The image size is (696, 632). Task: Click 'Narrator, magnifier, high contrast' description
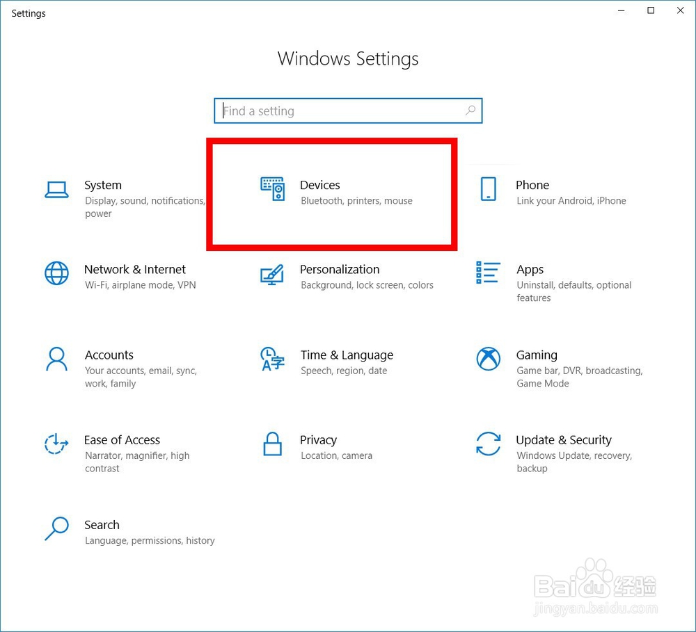tap(137, 462)
